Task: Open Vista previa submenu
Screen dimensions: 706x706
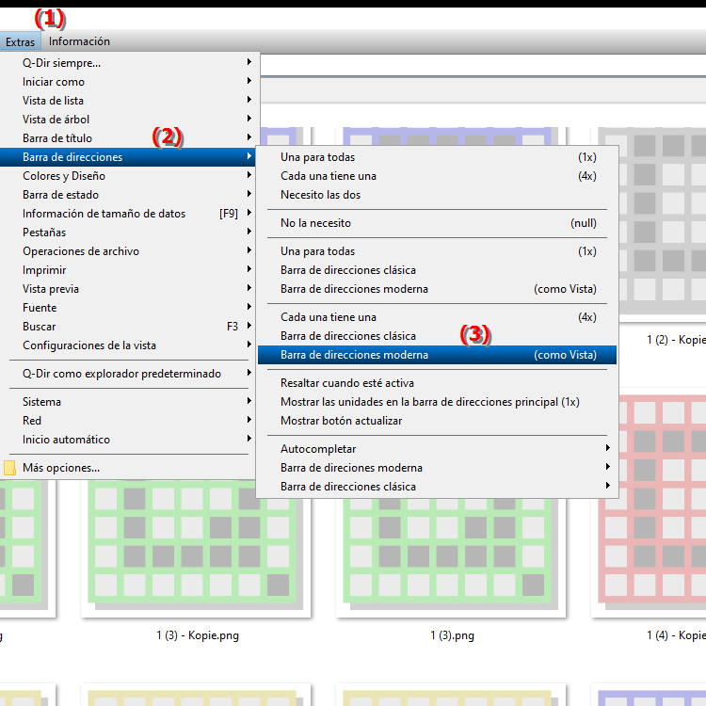Action: tap(129, 289)
